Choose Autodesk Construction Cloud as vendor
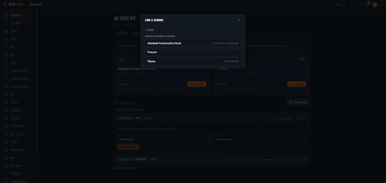The width and height of the screenshot is (386, 183). point(193,43)
